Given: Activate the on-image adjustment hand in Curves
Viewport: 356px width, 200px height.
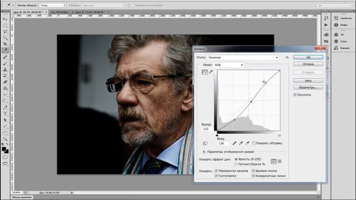Looking at the screenshot, I should (x=205, y=143).
